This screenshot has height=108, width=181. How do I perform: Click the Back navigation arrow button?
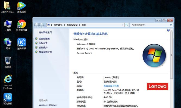36,25
